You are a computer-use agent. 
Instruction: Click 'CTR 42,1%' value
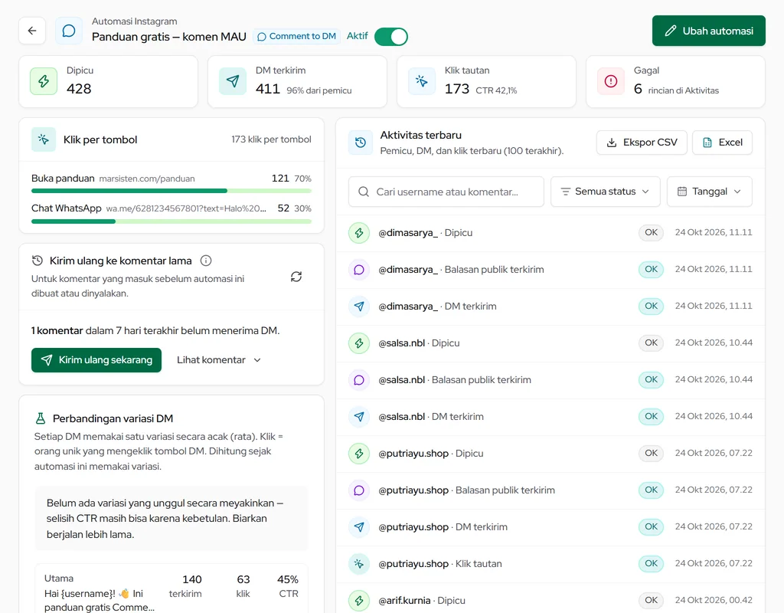(496, 90)
